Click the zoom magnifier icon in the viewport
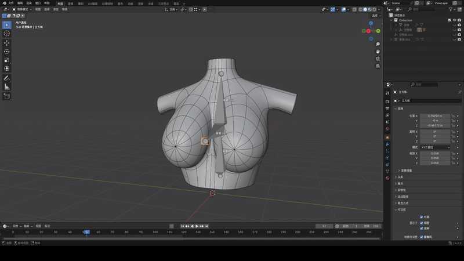The height and width of the screenshot is (261, 464). [378, 44]
